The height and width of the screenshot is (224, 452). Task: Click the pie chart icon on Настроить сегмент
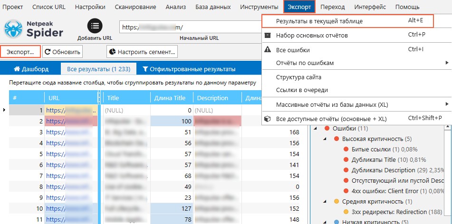pos(112,51)
